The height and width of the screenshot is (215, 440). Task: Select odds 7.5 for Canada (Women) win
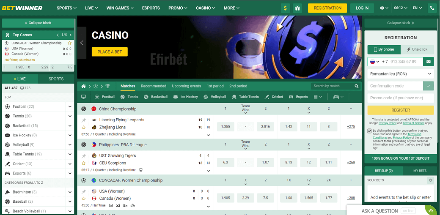[265, 198]
